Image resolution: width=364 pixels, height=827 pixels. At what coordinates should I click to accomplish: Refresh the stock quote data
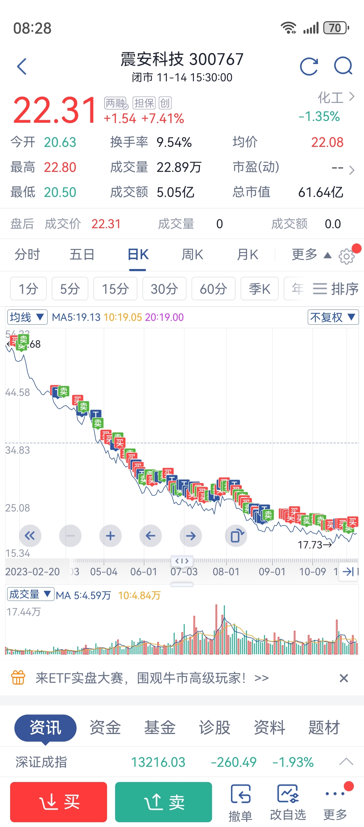click(309, 66)
